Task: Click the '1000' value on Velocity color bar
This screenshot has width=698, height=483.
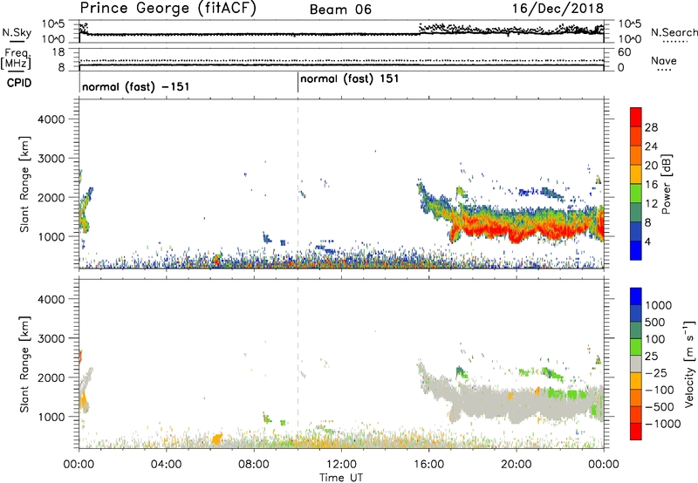Action: pyautogui.click(x=659, y=305)
